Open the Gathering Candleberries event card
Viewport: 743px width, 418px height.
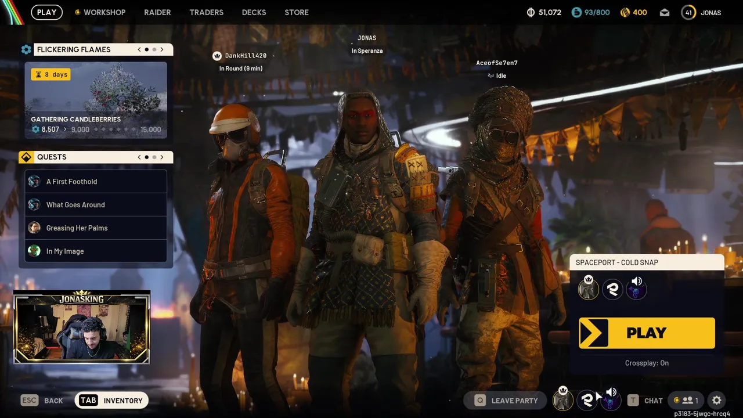(96, 100)
